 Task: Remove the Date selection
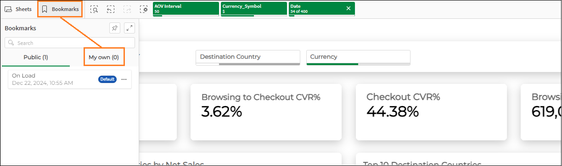(x=348, y=8)
